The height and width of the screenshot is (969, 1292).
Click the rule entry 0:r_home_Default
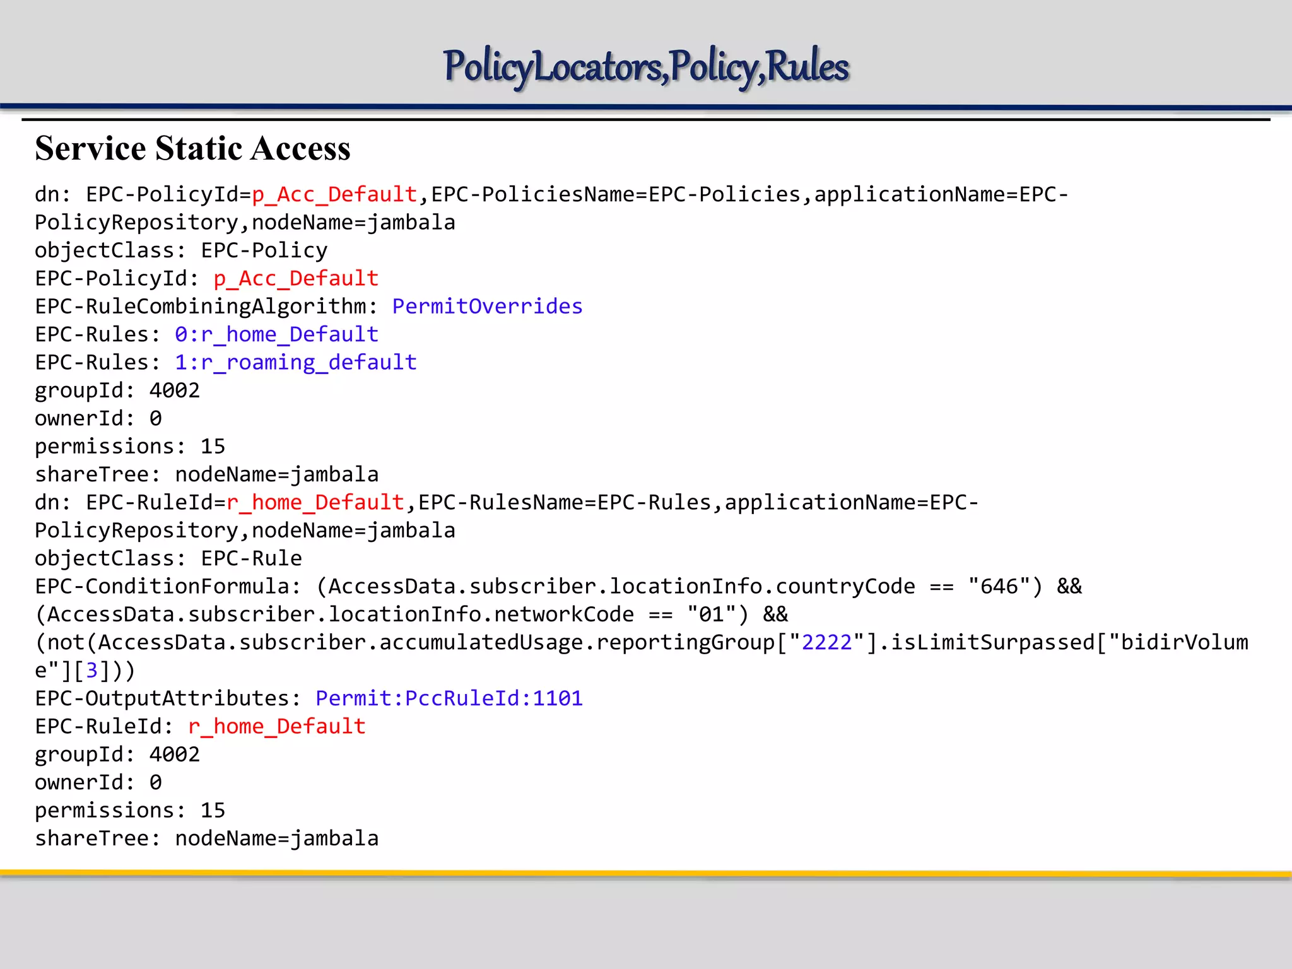(x=277, y=334)
